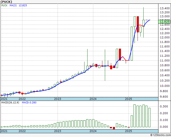Click the 11.000 price axis label
Screen dimensions: 171x137
point(164,60)
